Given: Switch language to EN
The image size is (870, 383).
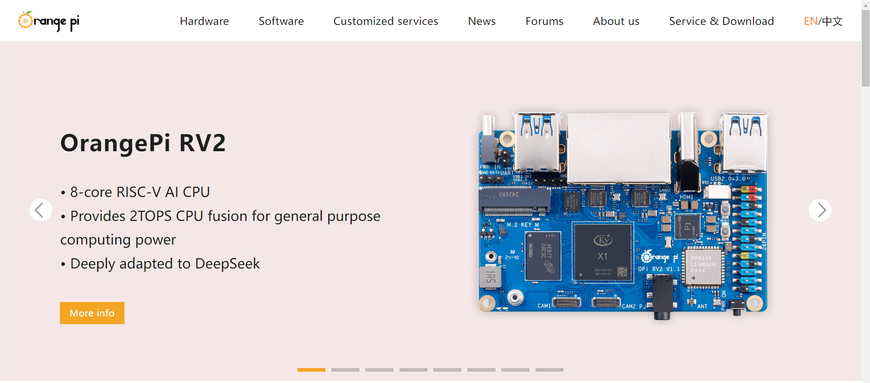Looking at the screenshot, I should point(810,21).
